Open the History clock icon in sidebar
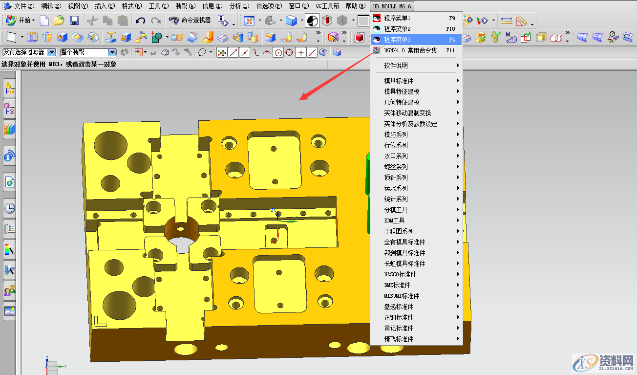This screenshot has height=375, width=637. pyautogui.click(x=9, y=209)
